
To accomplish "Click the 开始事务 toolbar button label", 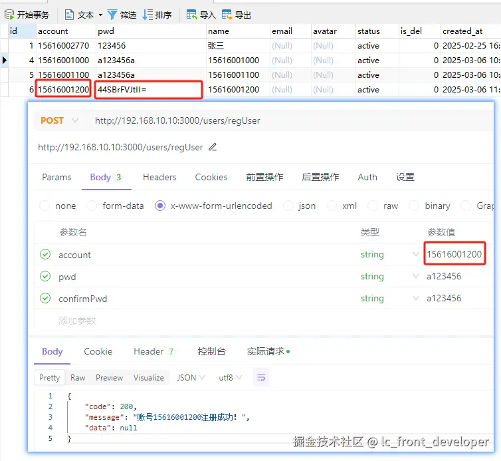I will coord(33,15).
